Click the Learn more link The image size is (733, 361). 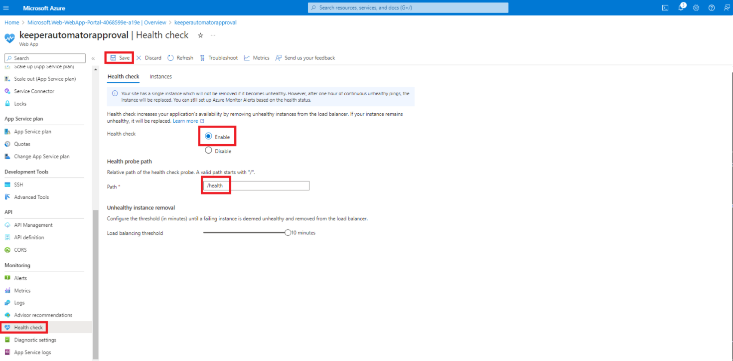coord(185,121)
